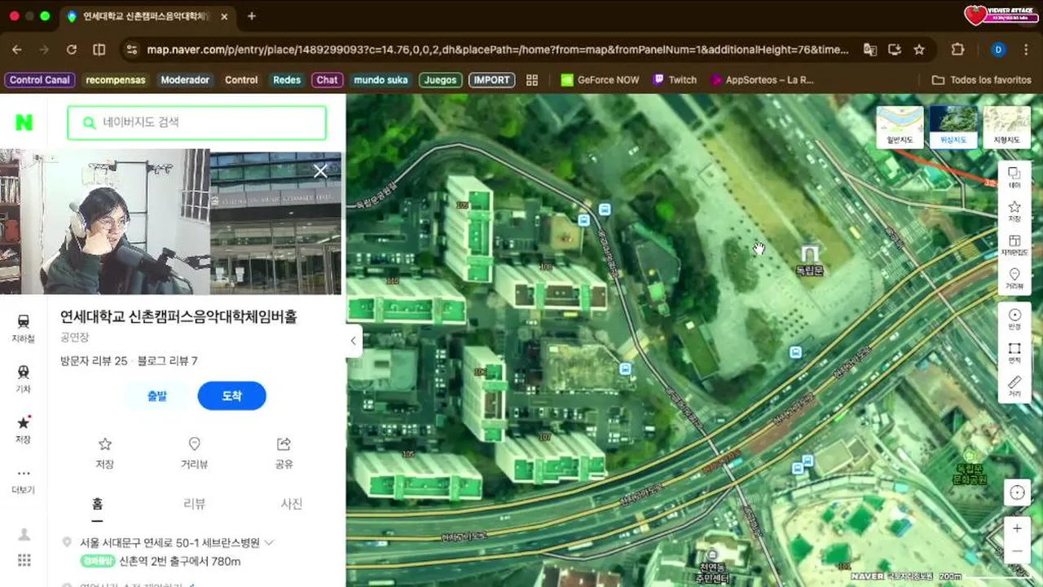Open the 기차 train sidebar icon
1043x587 pixels.
pyautogui.click(x=24, y=378)
